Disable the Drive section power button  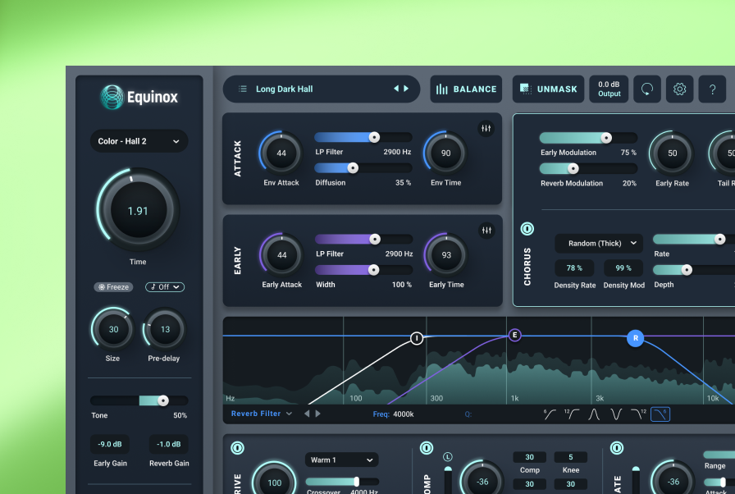[x=238, y=448]
